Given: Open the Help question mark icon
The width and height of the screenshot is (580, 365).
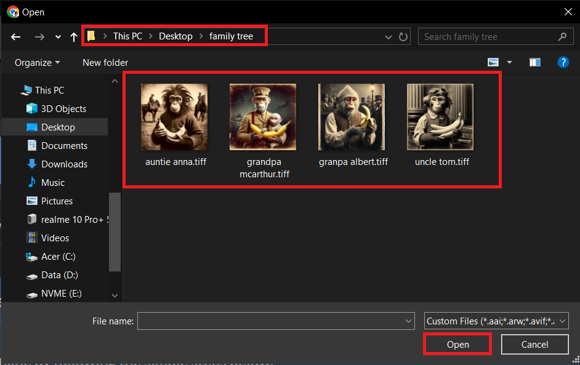Looking at the screenshot, I should (x=563, y=62).
